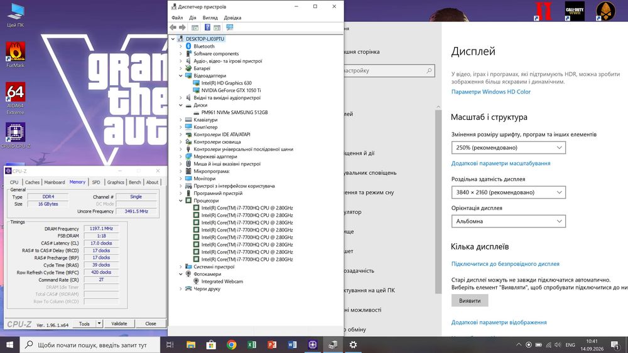Collapse the Відеоадаптери category
The height and width of the screenshot is (353, 628).
(181, 76)
